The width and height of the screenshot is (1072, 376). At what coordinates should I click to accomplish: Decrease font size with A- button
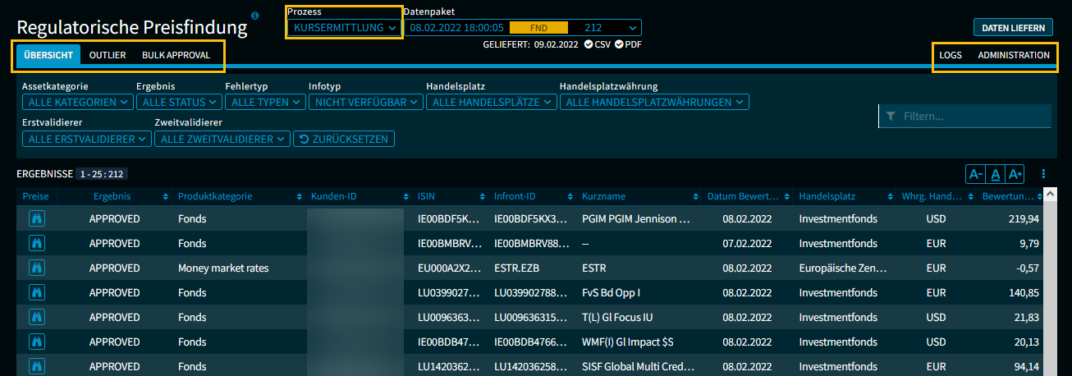975,174
